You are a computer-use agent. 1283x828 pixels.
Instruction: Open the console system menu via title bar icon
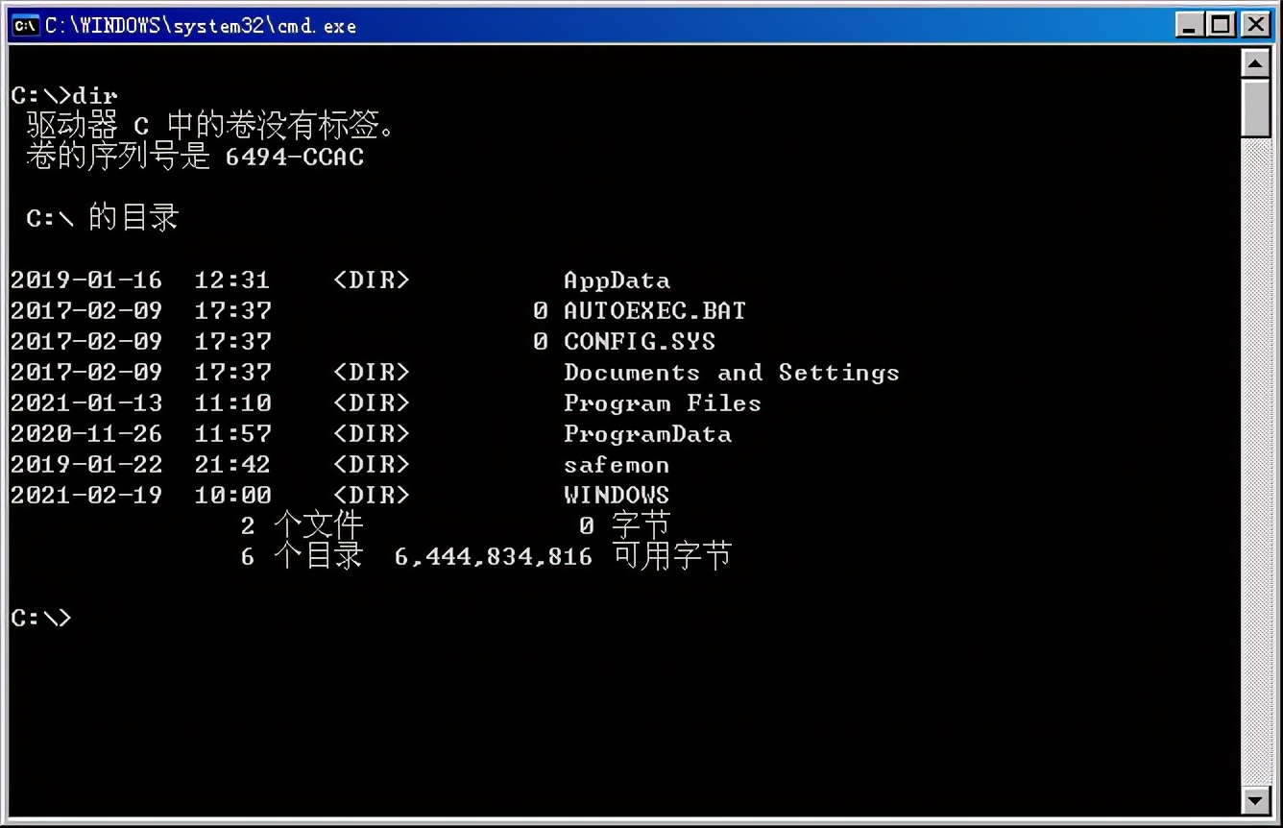pos(24,24)
